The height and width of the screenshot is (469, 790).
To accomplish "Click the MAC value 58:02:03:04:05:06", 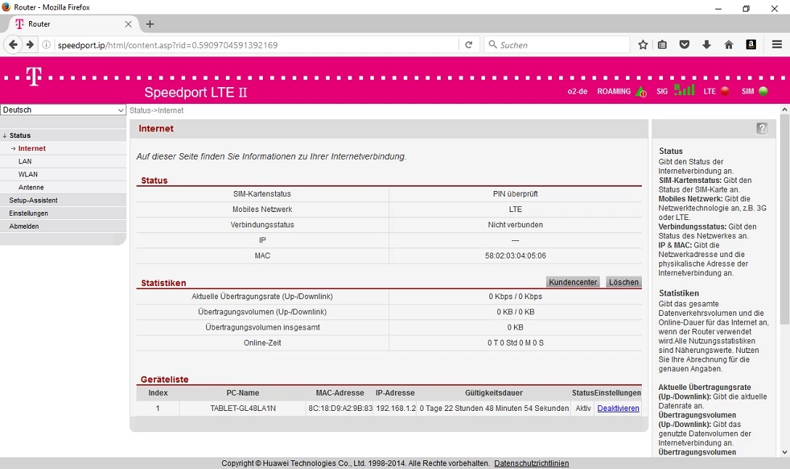I will [516, 256].
